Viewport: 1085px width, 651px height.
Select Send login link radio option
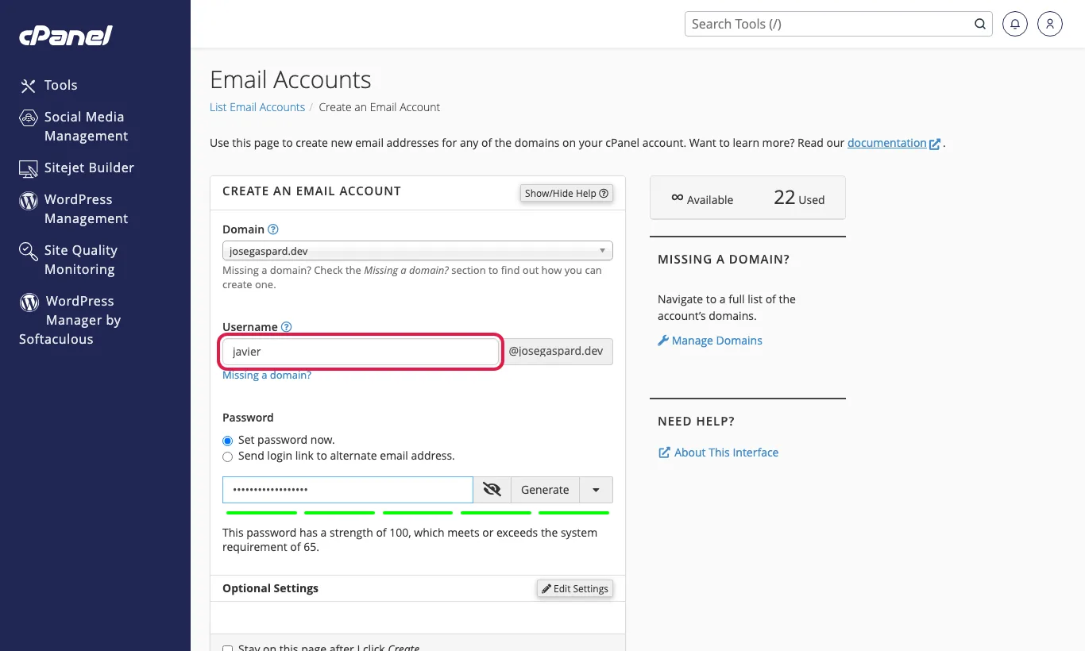pyautogui.click(x=228, y=456)
